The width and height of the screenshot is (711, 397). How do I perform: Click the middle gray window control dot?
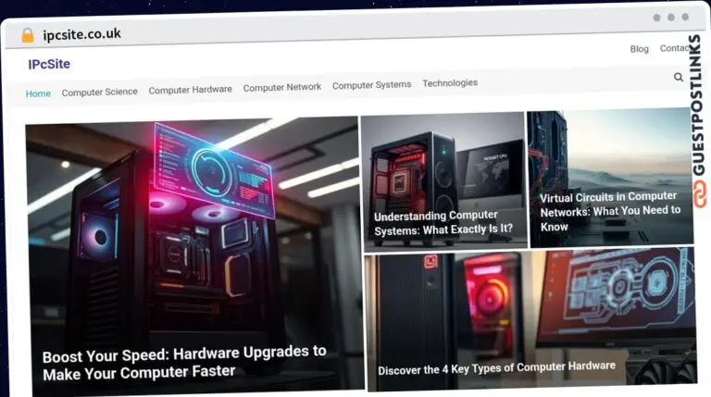[671, 18]
